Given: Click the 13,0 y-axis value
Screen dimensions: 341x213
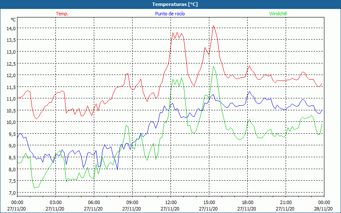Looking at the screenshot, I should point(11,52).
